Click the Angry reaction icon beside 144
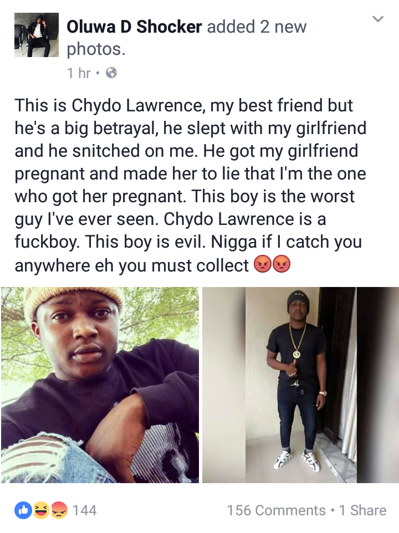This screenshot has height=533, width=399. 59,510
